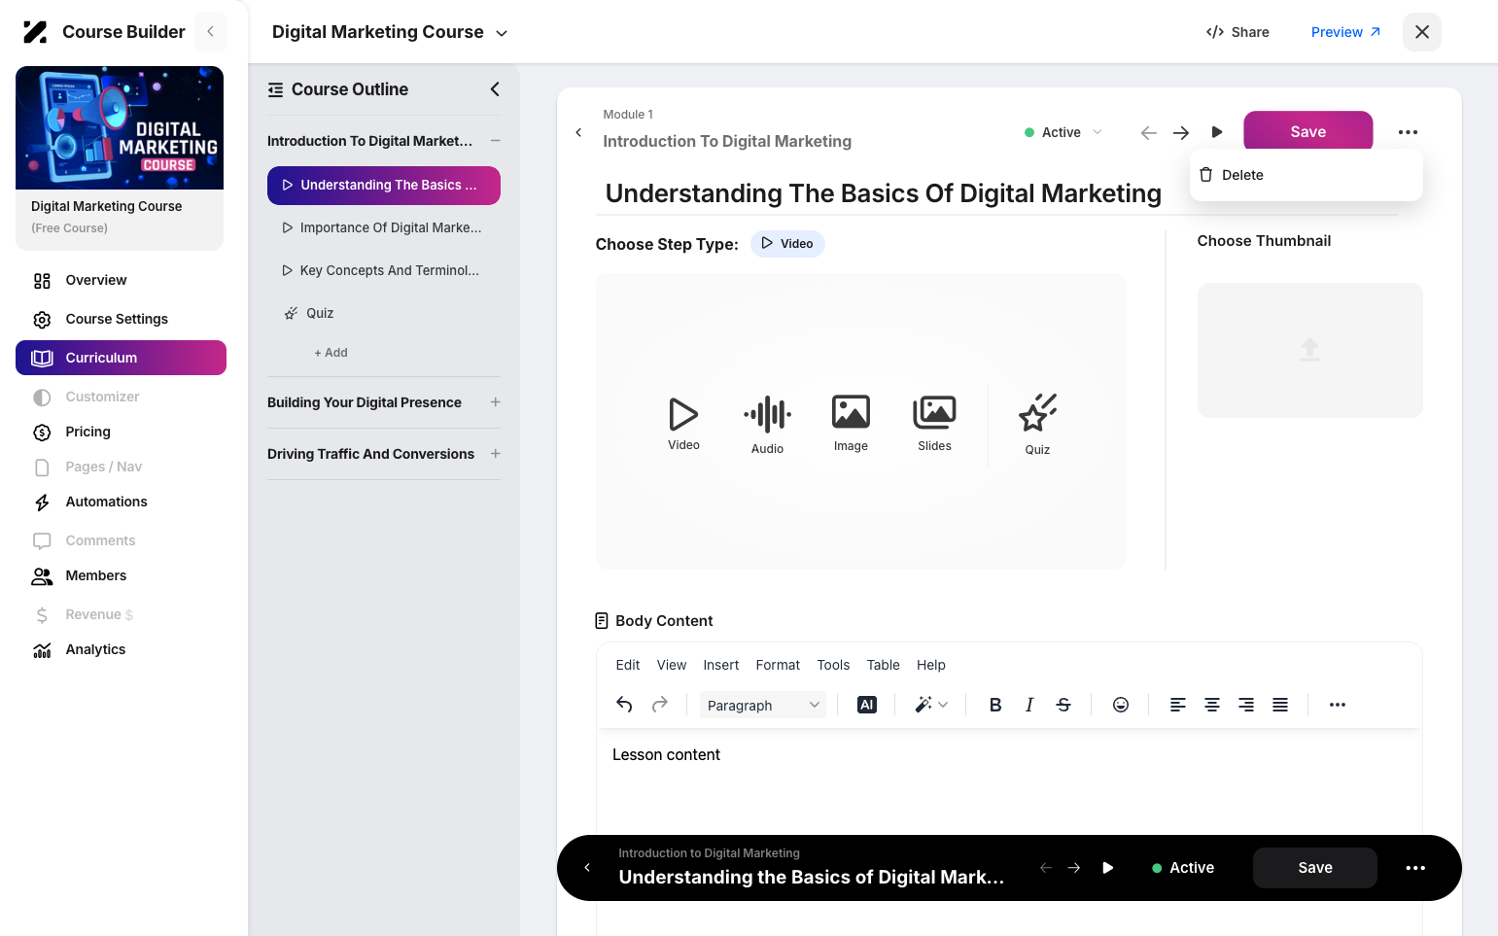Click the magenta Save button

click(x=1307, y=132)
